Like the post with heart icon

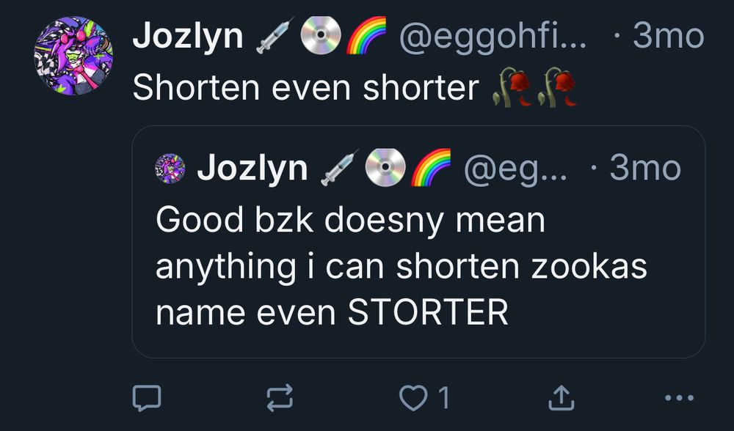coord(413,398)
